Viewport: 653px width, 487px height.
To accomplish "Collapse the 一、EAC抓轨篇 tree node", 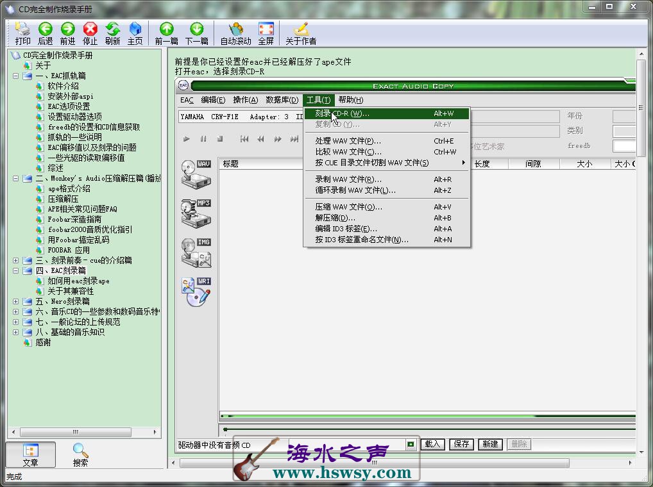I will [15, 76].
